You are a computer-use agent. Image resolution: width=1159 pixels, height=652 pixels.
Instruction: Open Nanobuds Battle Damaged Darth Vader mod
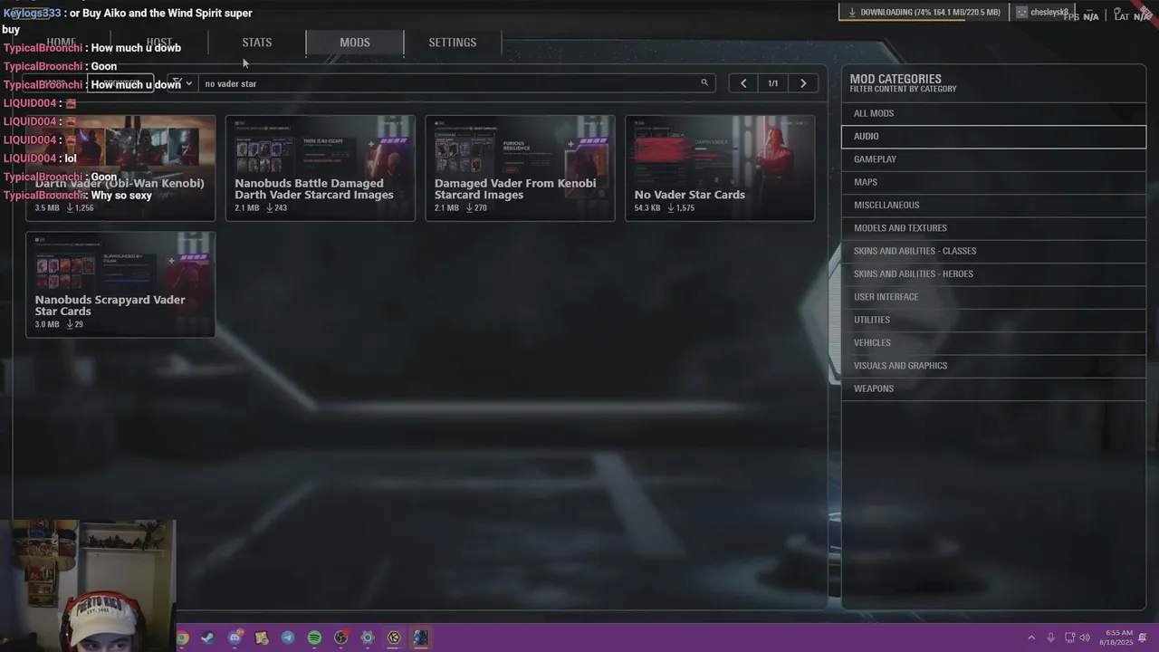(321, 168)
